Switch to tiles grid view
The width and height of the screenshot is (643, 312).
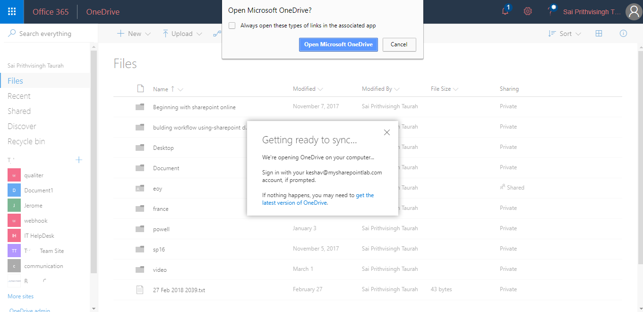tap(599, 34)
